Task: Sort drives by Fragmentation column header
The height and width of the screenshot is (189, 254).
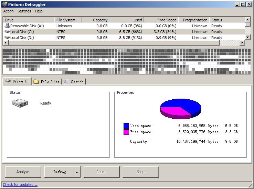Action: pos(195,20)
